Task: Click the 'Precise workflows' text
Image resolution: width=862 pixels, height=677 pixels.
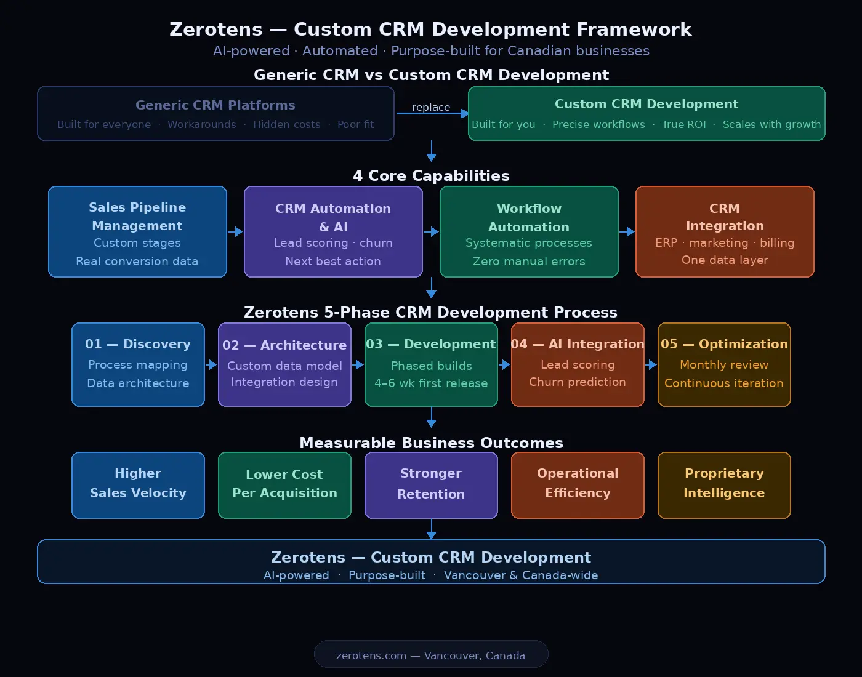Action: (598, 124)
